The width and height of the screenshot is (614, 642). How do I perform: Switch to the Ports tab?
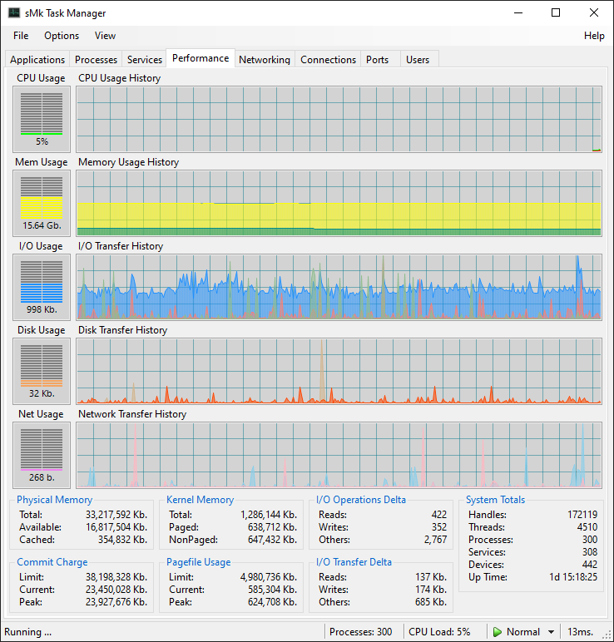tap(377, 59)
